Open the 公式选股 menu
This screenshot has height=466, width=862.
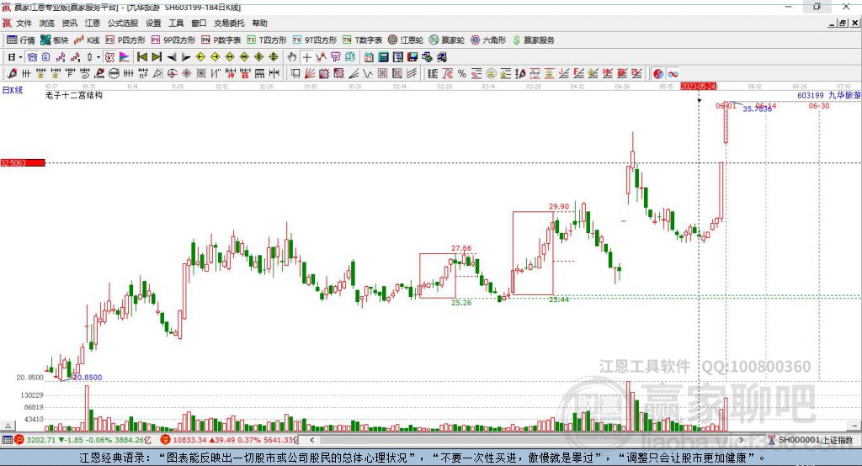click(x=123, y=23)
